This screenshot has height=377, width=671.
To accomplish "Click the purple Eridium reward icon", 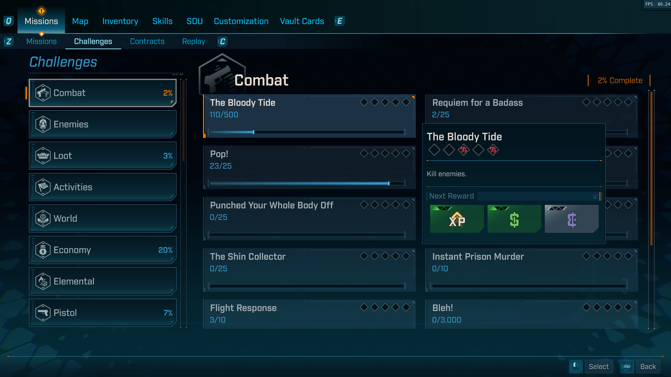I will coord(571,219).
